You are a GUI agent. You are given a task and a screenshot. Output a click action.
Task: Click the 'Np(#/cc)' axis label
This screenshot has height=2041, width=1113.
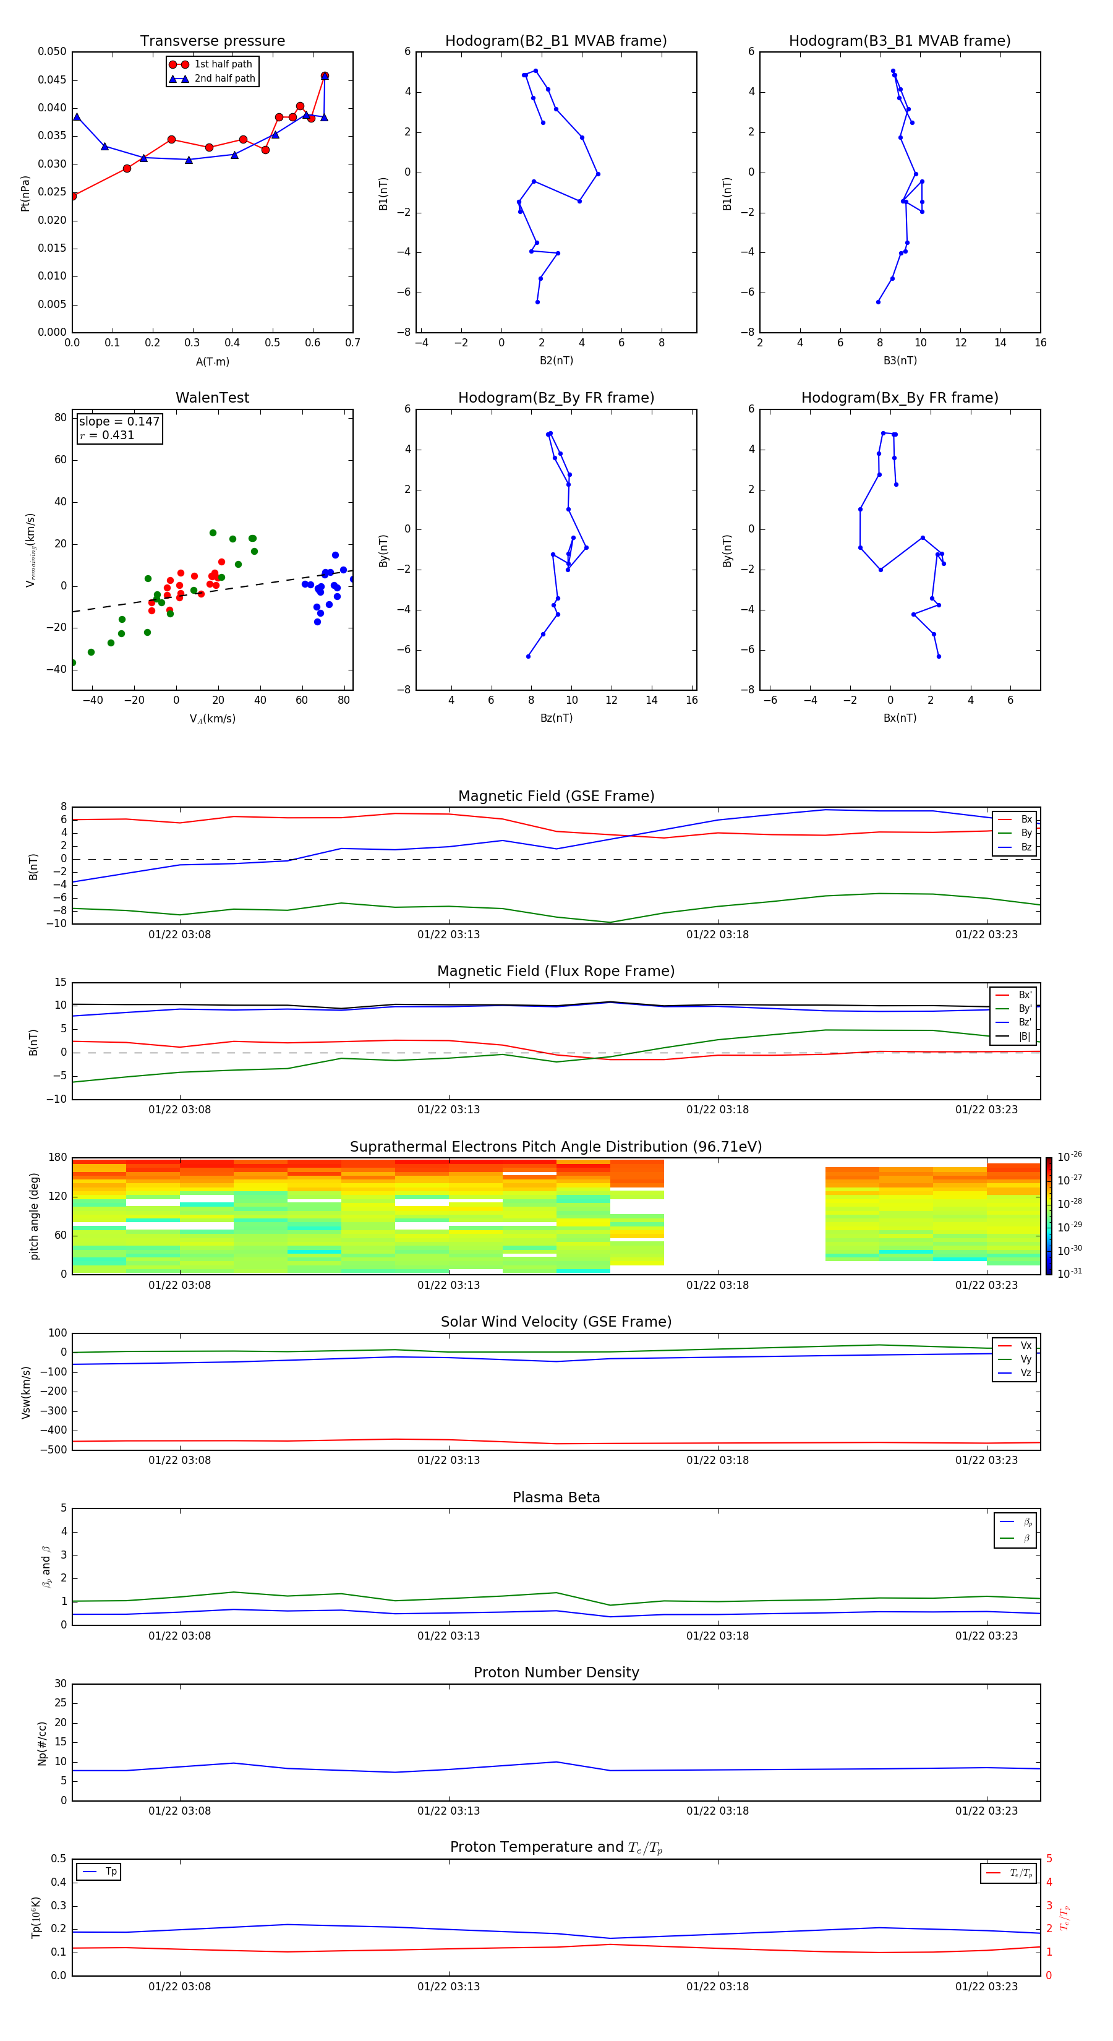point(42,1743)
